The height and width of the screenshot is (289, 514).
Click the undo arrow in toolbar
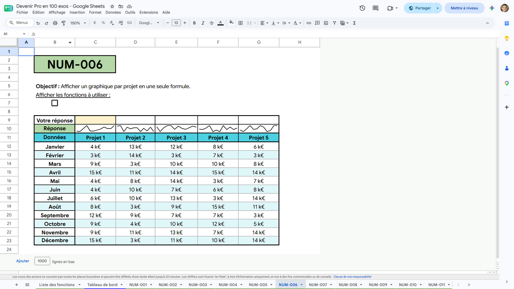[38, 23]
